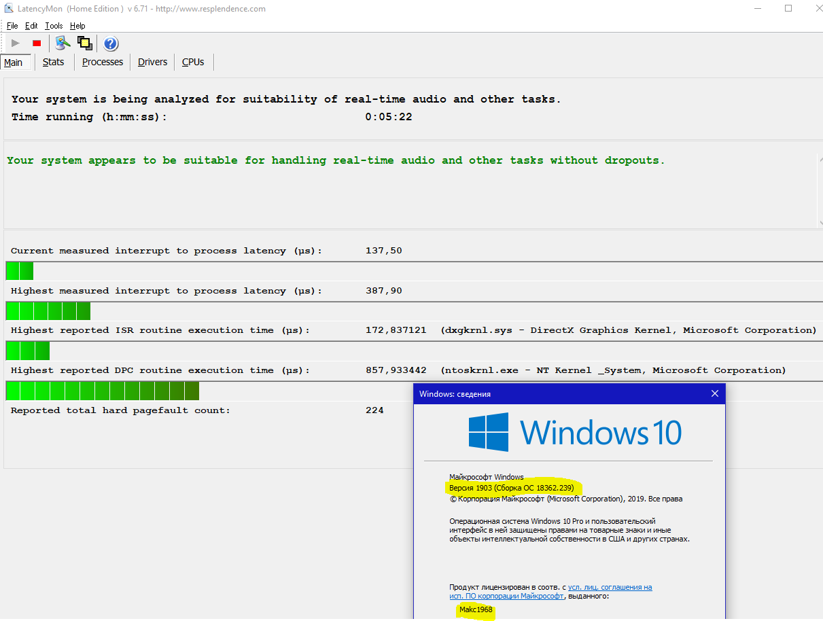This screenshot has width=823, height=621.
Task: Click the ntoskrnl.exe NT Kernel text
Action: coord(613,370)
